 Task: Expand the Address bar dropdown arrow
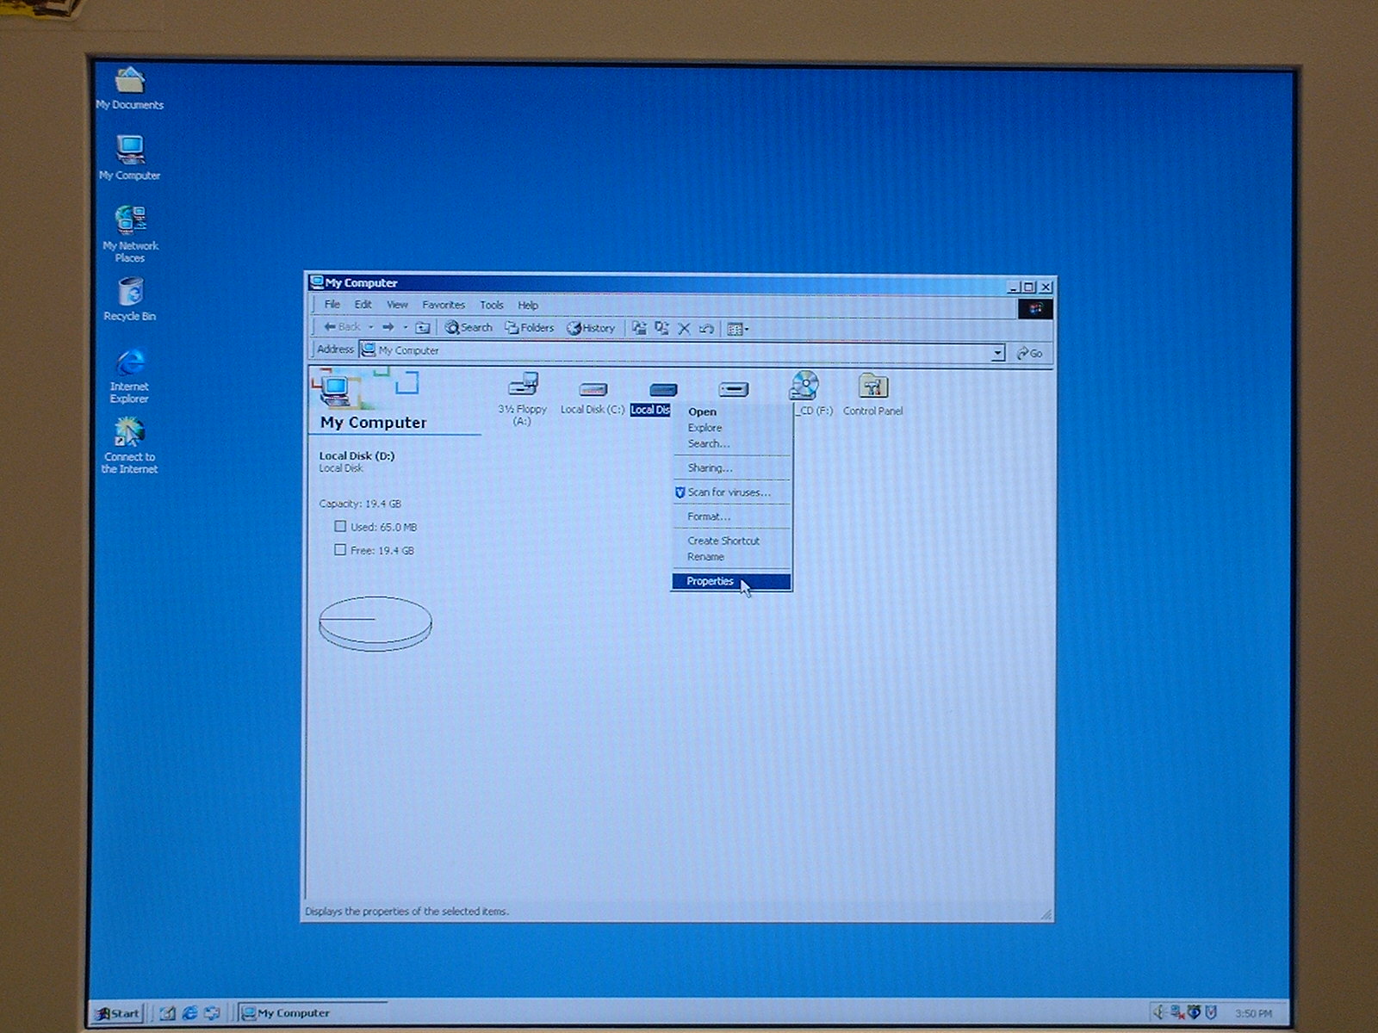(x=997, y=352)
